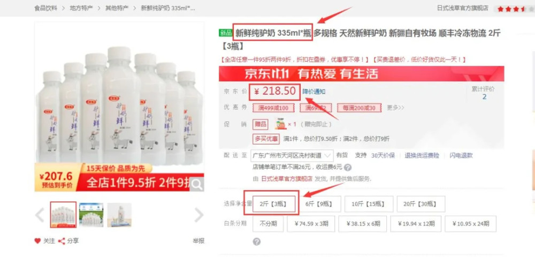Select the second product thumbnail image
Viewport: 535px width, 257px height.
point(91,215)
